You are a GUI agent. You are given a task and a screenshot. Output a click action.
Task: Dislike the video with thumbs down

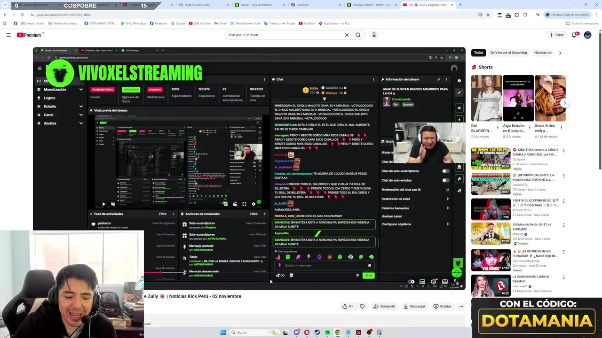(362, 307)
